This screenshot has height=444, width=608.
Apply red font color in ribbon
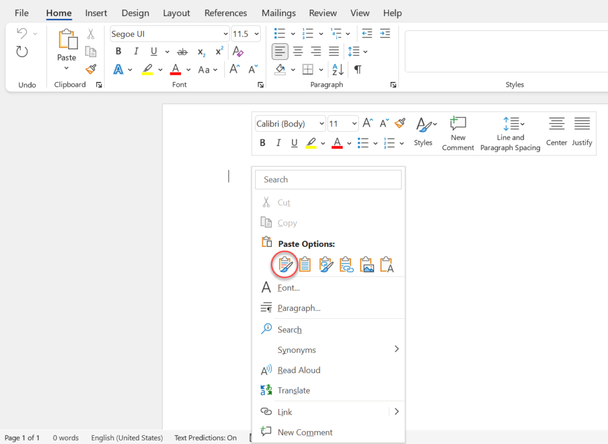tap(176, 69)
